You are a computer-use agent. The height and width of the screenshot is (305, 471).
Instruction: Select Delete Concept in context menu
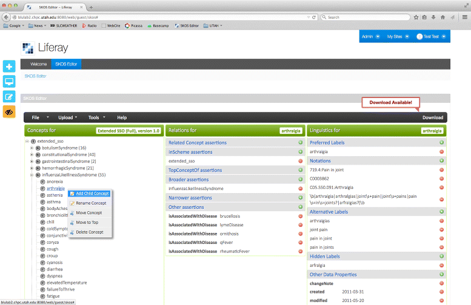90,232
